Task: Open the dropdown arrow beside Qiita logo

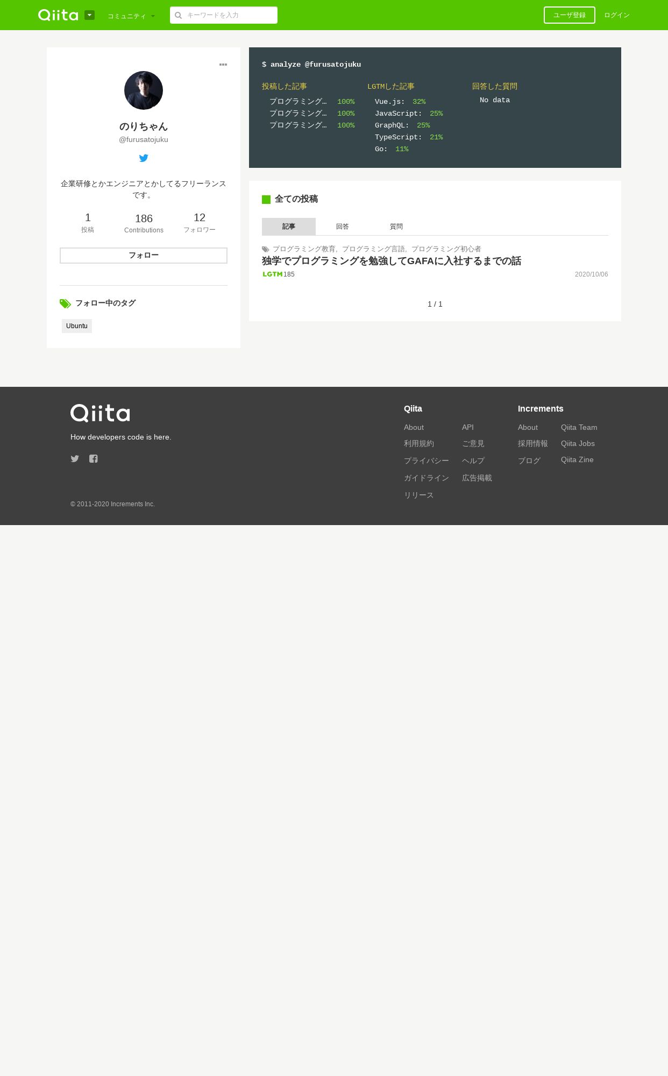Action: (x=89, y=15)
